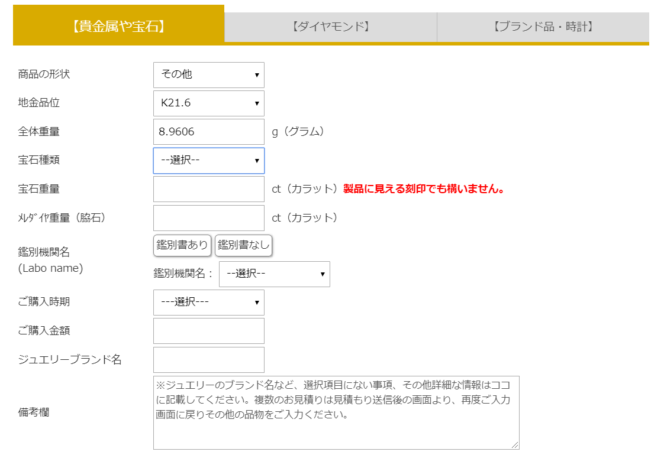Select the 鑑別書なし button

pyautogui.click(x=243, y=245)
